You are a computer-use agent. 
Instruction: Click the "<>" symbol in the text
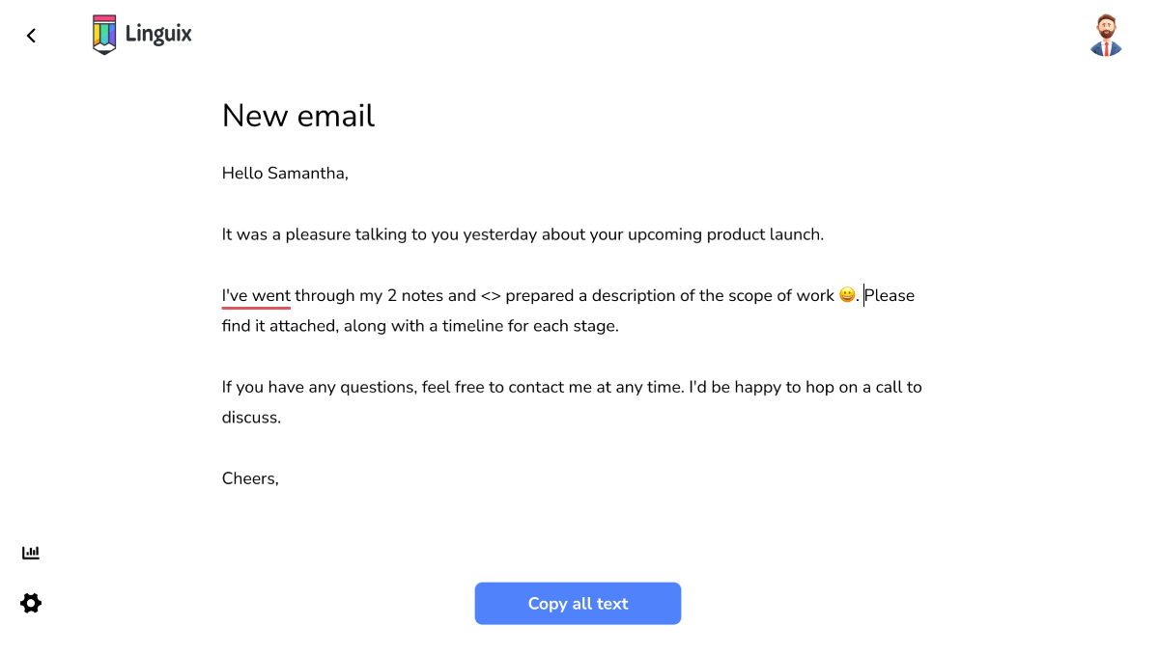pyautogui.click(x=491, y=296)
